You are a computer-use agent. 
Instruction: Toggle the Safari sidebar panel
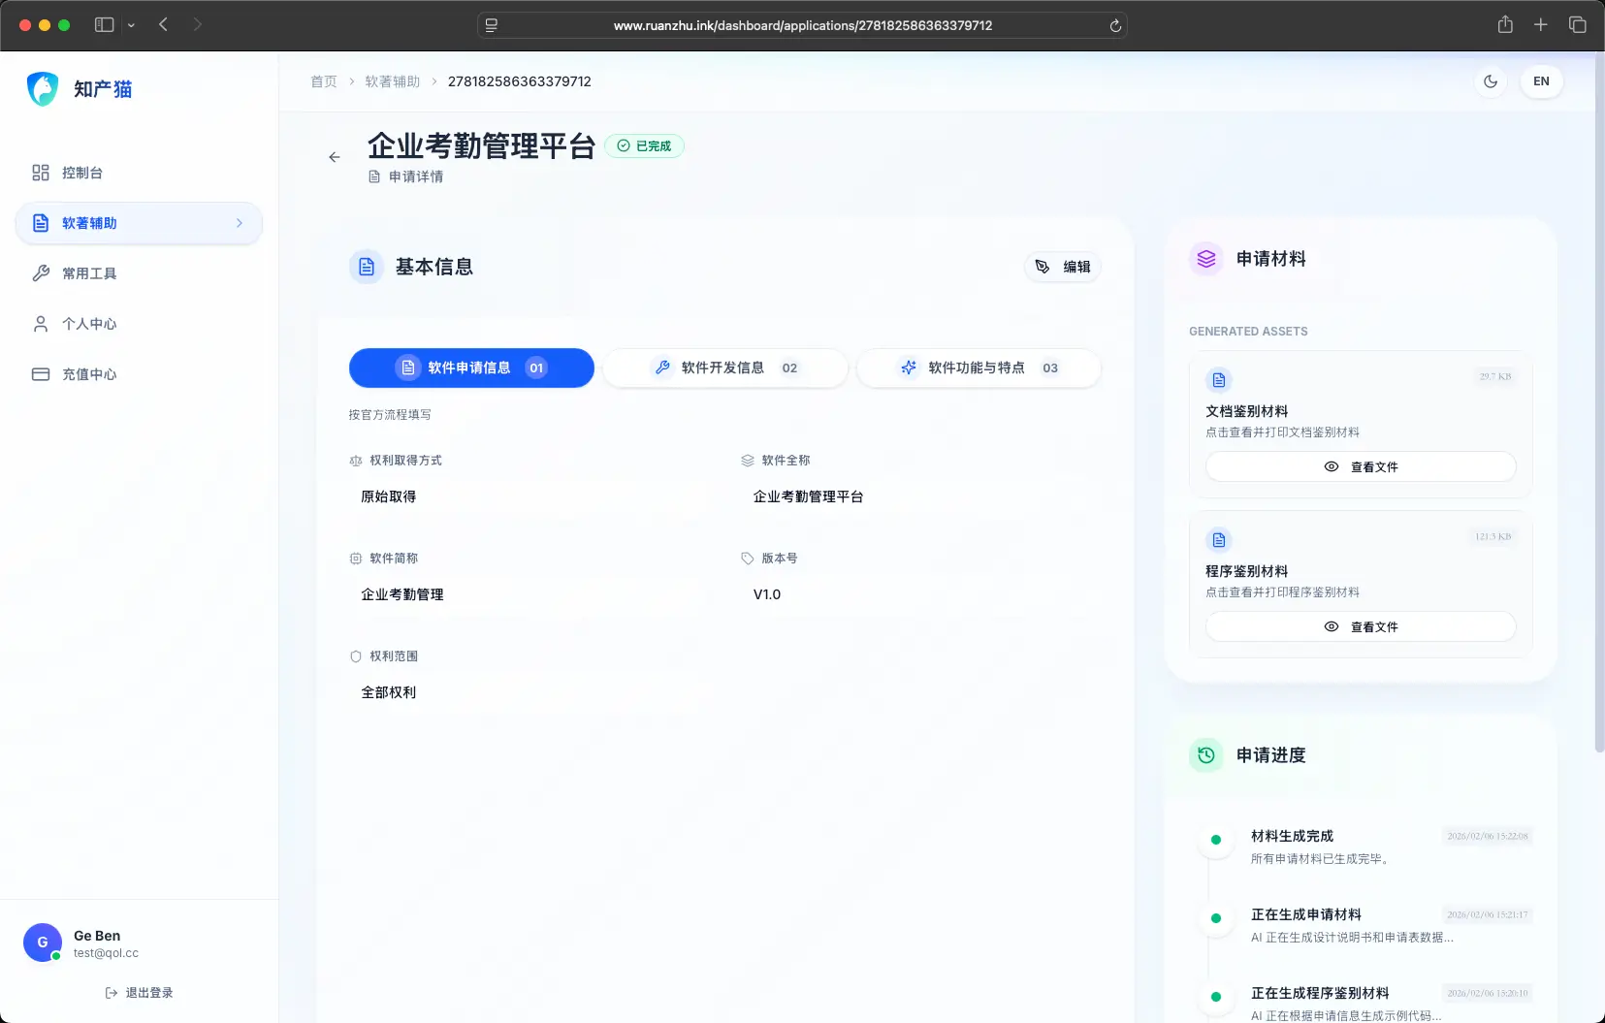click(105, 25)
